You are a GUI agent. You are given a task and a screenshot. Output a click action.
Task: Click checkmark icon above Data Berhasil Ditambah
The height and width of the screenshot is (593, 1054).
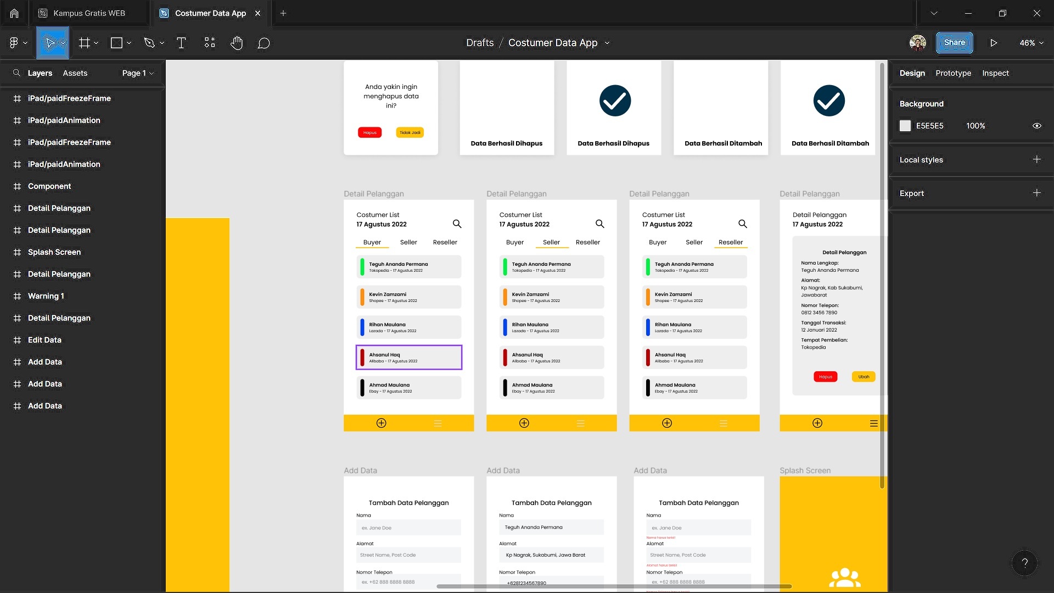click(829, 100)
